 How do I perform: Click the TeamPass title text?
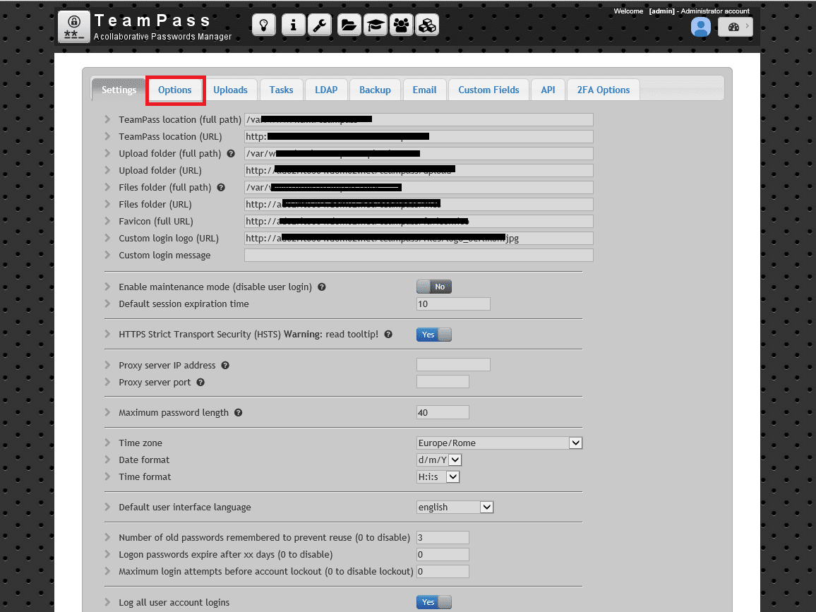[x=152, y=20]
